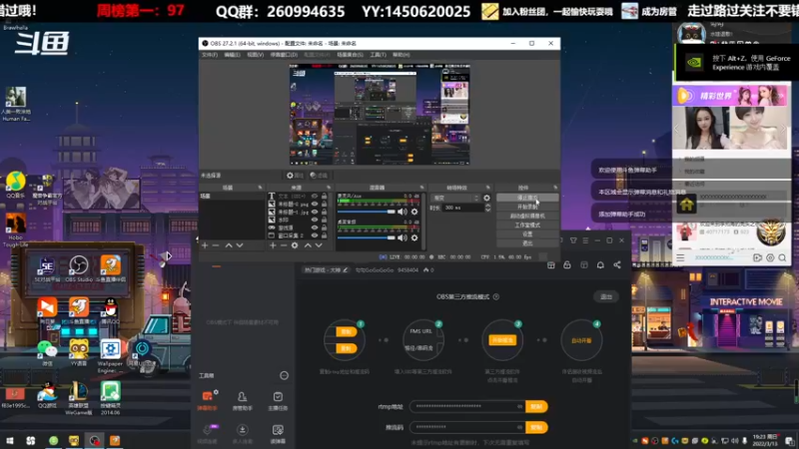
Task: Move scene down in OBS scenes list
Action: click(240, 245)
